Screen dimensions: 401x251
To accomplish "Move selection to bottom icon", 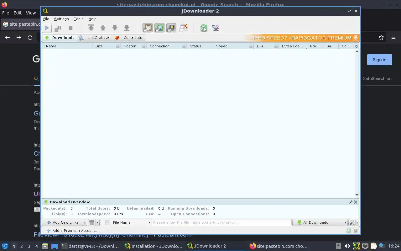I will pos(127,28).
